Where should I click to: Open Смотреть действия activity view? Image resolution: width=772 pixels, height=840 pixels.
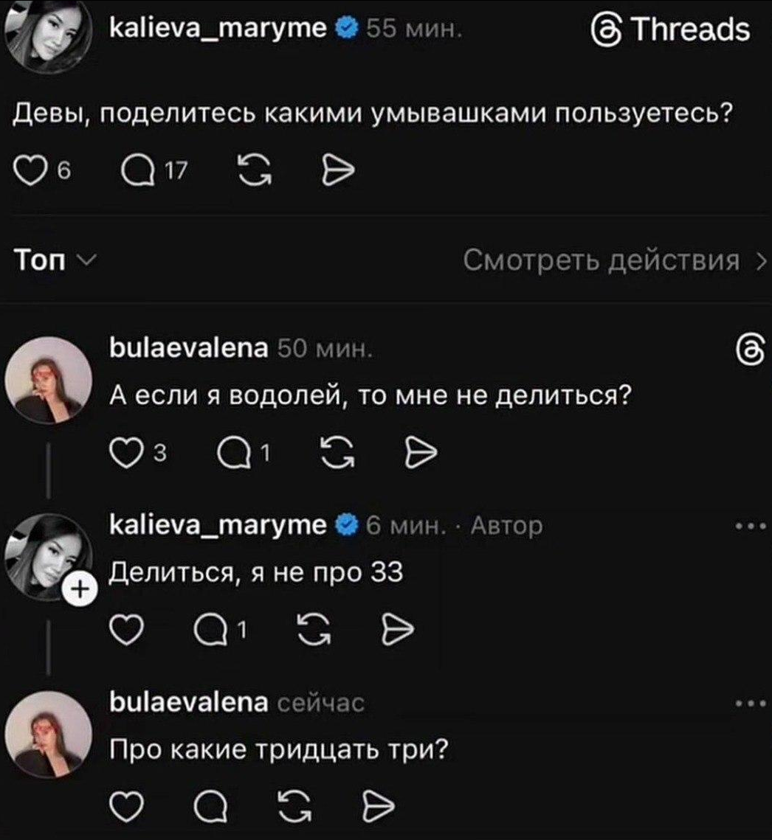click(x=614, y=261)
